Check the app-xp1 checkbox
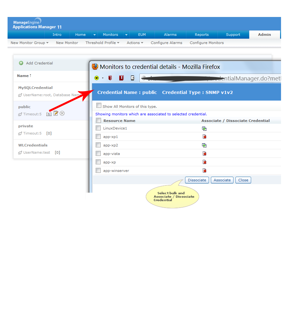This screenshot has width=293, height=330. click(x=98, y=136)
